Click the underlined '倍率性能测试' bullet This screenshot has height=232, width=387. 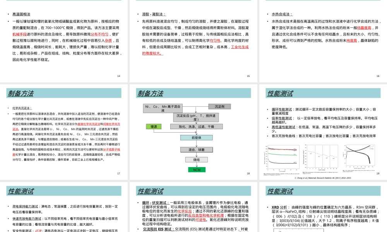click(282, 118)
